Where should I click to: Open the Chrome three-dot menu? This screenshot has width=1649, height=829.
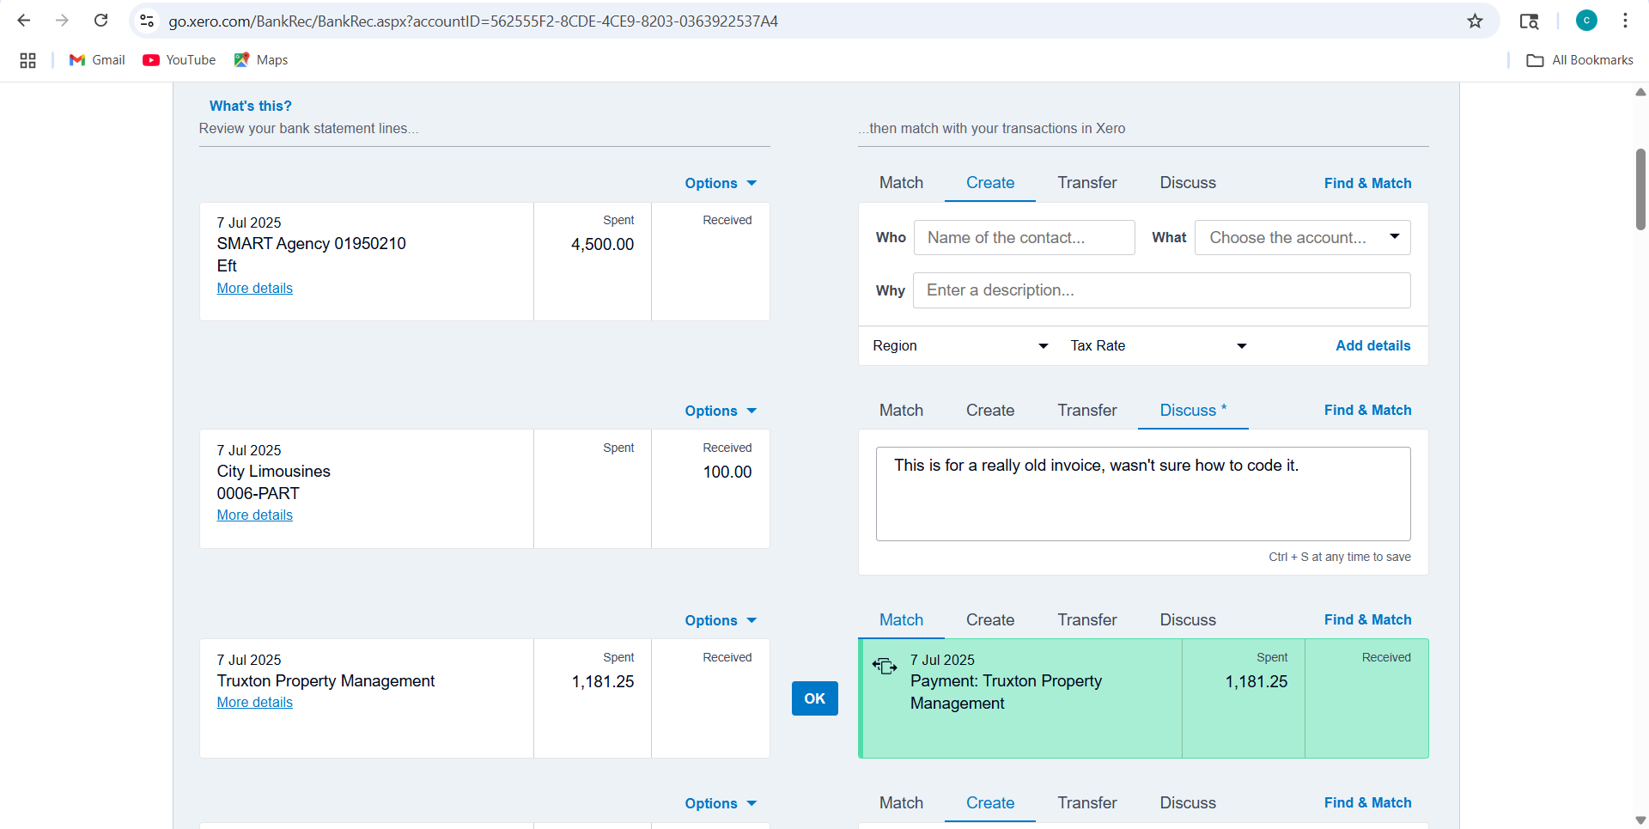click(1625, 21)
